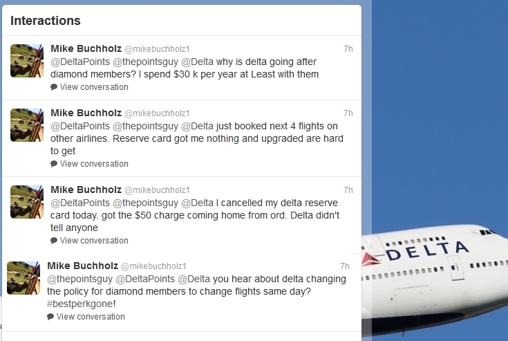
Task: Click speech bubble icon in fourth tweet
Action: [50, 317]
